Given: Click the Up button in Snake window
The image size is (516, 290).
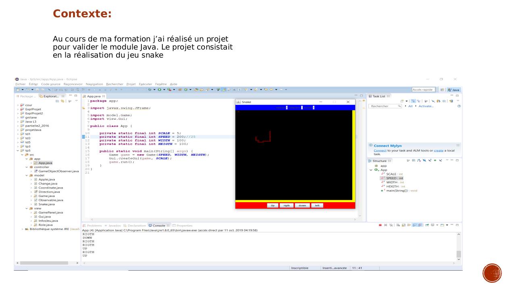Looking at the screenshot, I should pyautogui.click(x=273, y=205).
